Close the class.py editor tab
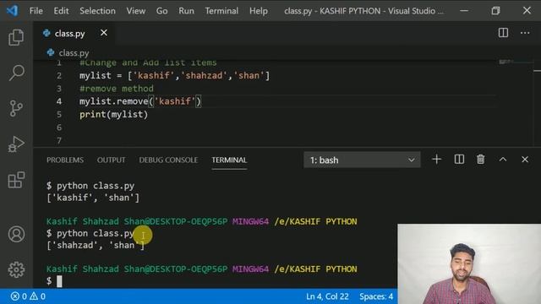The width and height of the screenshot is (541, 304). pos(103,33)
